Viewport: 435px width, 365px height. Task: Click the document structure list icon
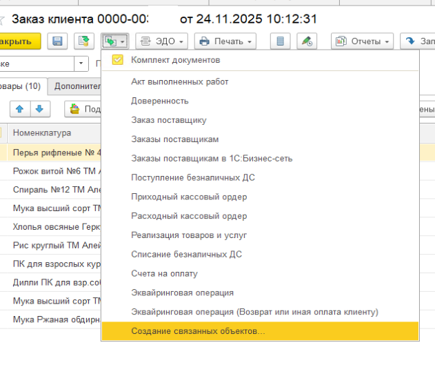[x=280, y=41]
